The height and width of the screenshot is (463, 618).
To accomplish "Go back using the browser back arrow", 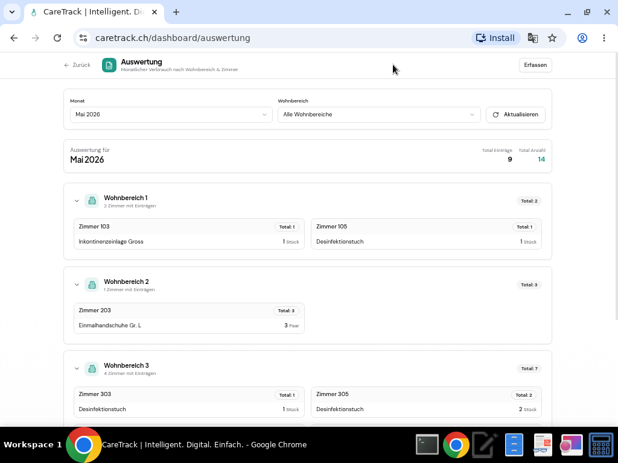I will pos(14,38).
